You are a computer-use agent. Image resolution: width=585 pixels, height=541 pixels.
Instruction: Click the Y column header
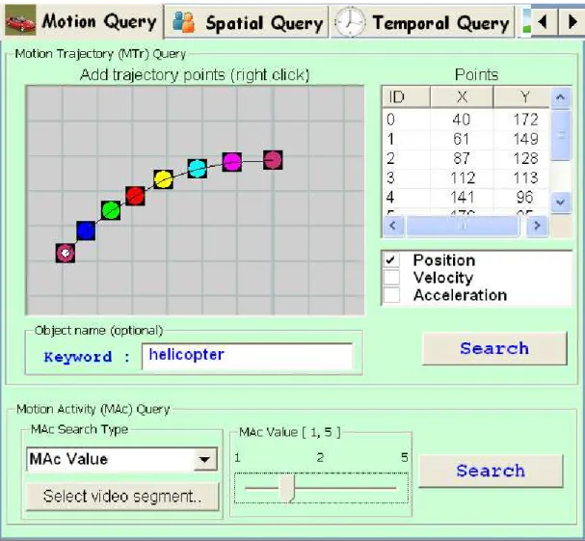(521, 97)
